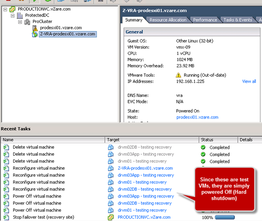Viewport: 262px width, 221px height.
Task: Click the General section header
Action: 192,32
